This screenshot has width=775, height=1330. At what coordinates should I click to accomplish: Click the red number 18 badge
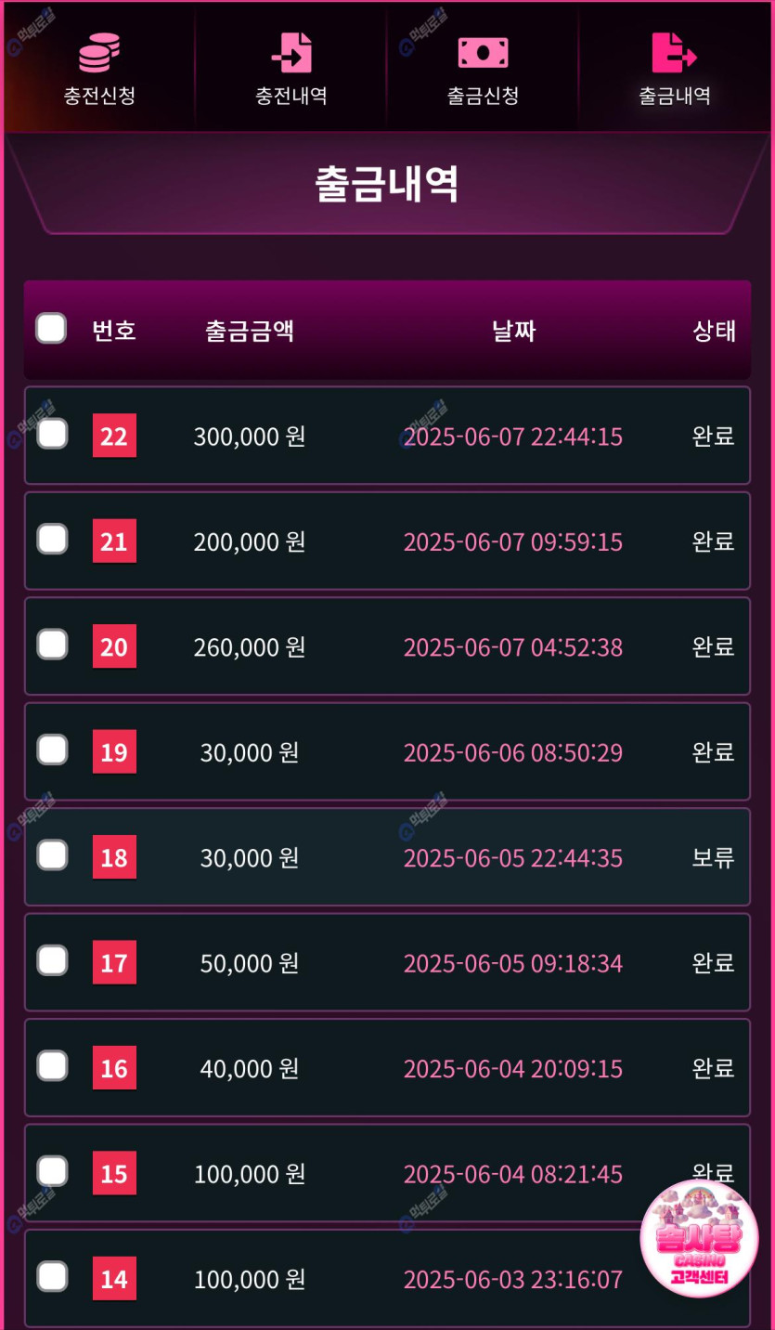(114, 857)
